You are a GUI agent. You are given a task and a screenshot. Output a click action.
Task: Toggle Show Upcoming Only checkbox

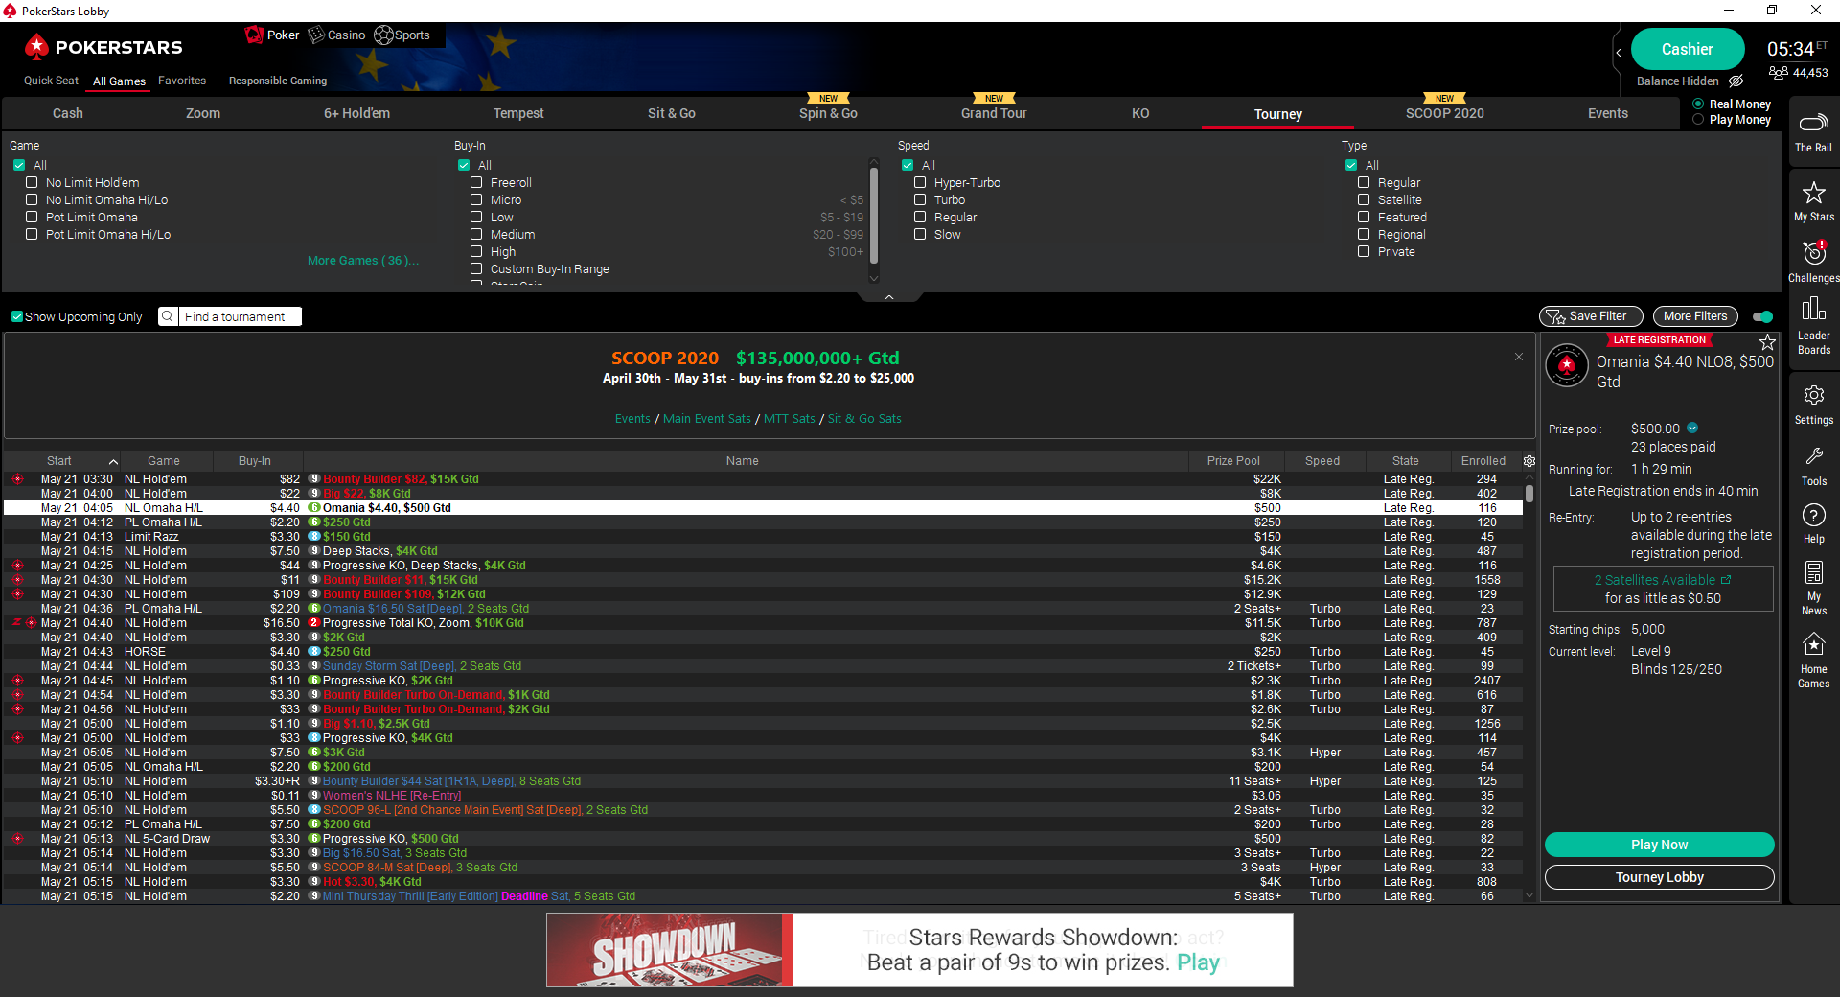coord(17,316)
